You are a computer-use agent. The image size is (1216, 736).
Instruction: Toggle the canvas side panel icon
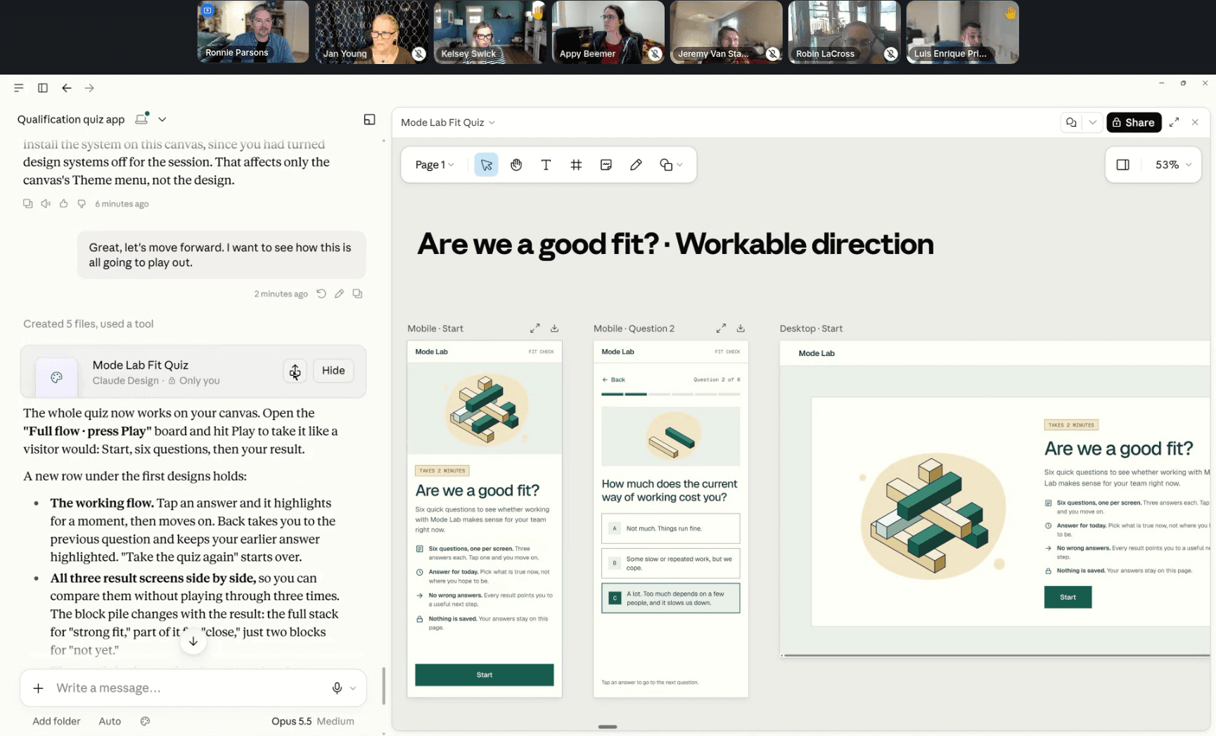click(x=1122, y=165)
